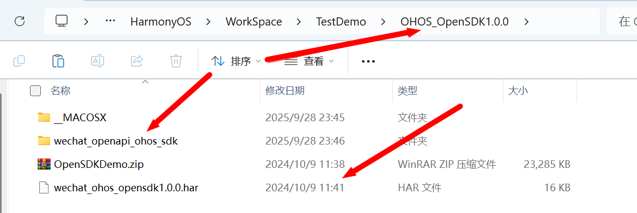
Task: Click the date 2024/10/9 11:38
Action: point(305,165)
